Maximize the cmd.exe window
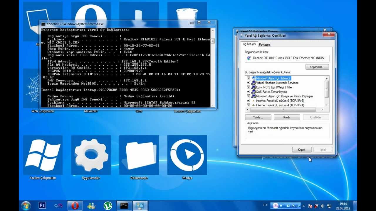Viewport: 376px width, 211px height. pyautogui.click(x=199, y=23)
